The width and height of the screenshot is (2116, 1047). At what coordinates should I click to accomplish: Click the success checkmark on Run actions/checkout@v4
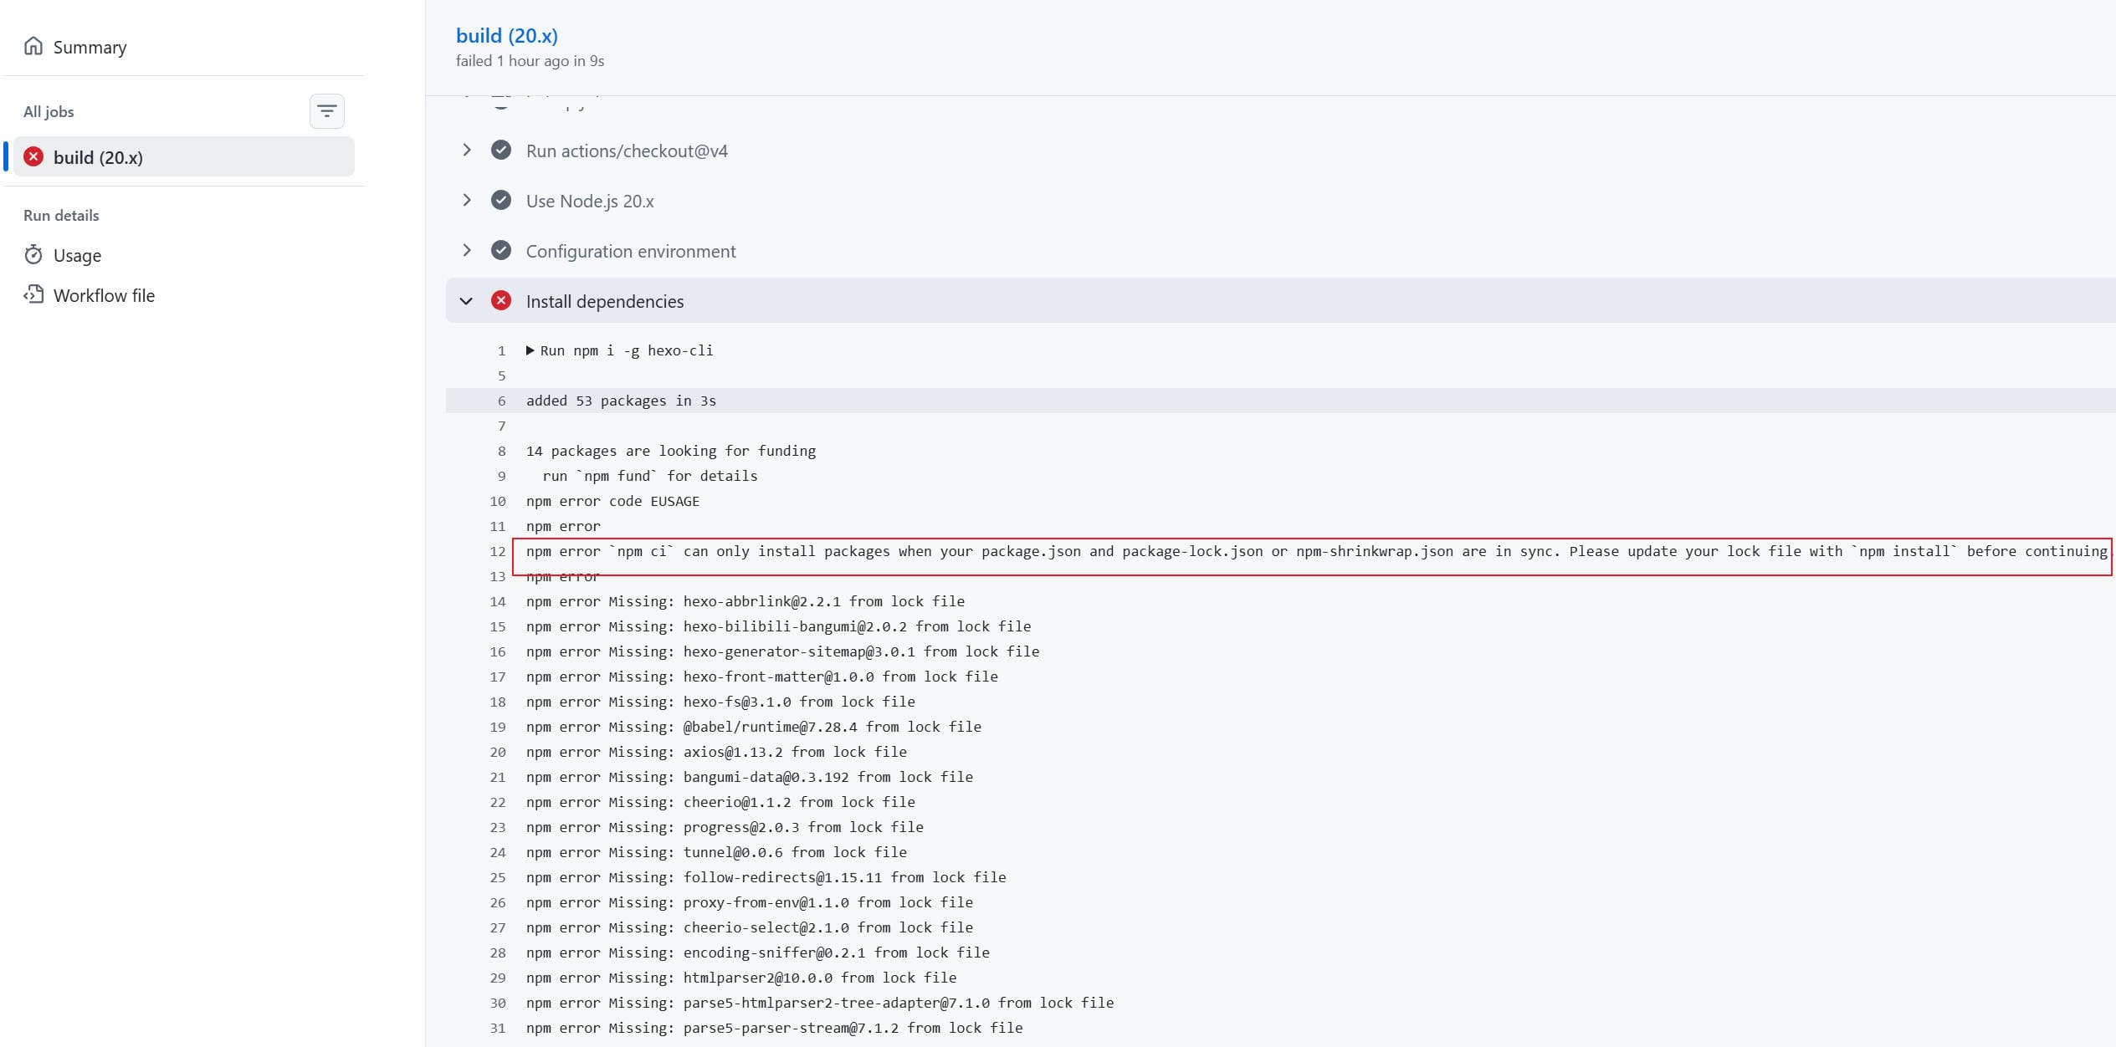pyautogui.click(x=501, y=151)
